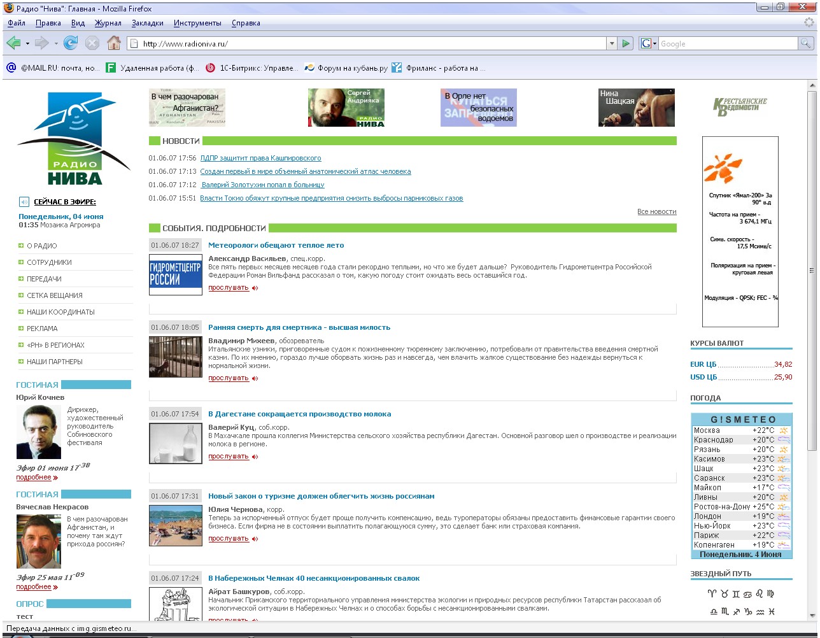Select the Leo zodiac sign
The height and width of the screenshot is (638, 820).
760,594
